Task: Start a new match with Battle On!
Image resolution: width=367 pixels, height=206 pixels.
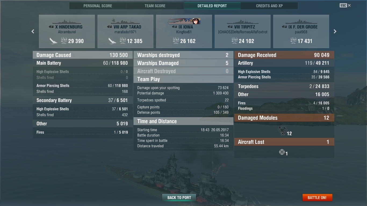Action: [317, 198]
